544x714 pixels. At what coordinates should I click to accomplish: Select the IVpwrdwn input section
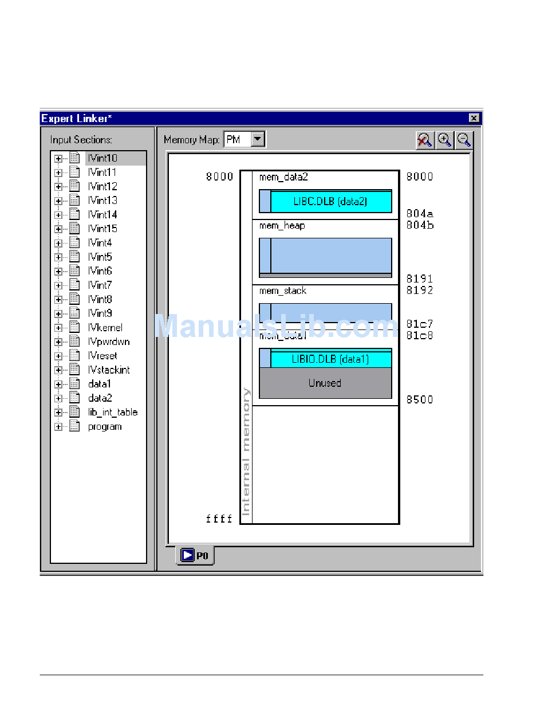click(109, 342)
